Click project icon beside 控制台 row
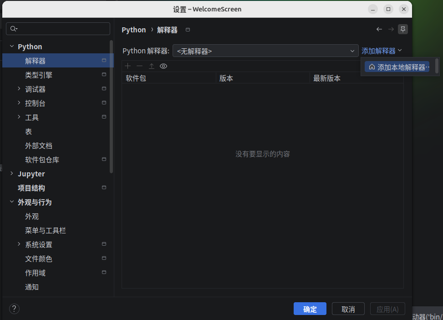Image resolution: width=443 pixels, height=320 pixels. tap(104, 103)
